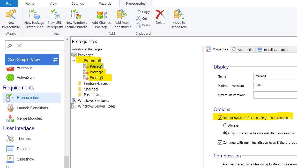Switch to the Setup Files tab
297x168 pixels.
pyautogui.click(x=243, y=50)
